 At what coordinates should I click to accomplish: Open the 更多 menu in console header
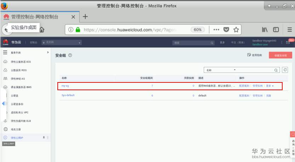(222, 43)
